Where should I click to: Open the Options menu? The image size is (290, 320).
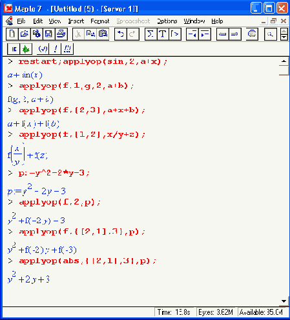[x=167, y=21]
